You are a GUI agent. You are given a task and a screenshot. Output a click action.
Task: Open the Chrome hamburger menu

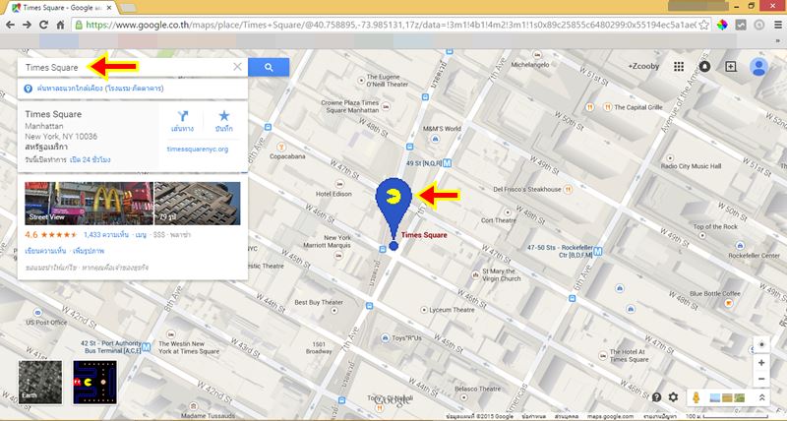[x=777, y=25]
